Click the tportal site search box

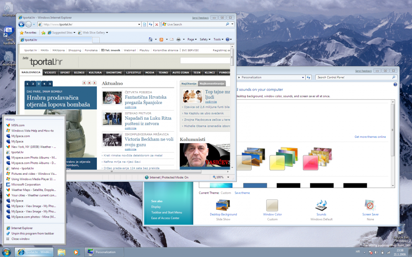click(205, 60)
